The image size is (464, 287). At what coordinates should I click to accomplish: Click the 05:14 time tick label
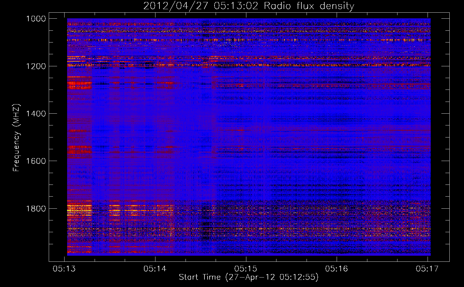point(155,269)
